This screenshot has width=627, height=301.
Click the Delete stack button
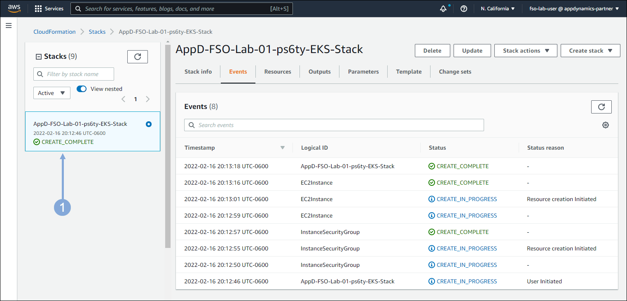[x=432, y=51]
